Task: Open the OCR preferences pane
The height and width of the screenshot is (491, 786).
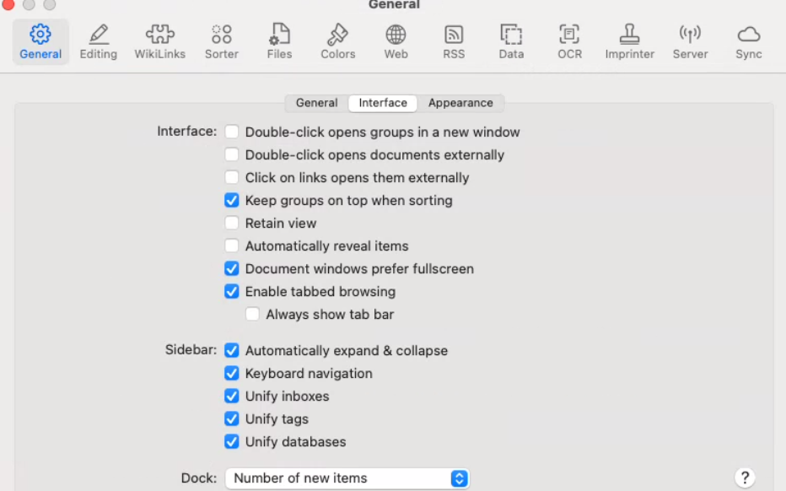Action: (569, 41)
